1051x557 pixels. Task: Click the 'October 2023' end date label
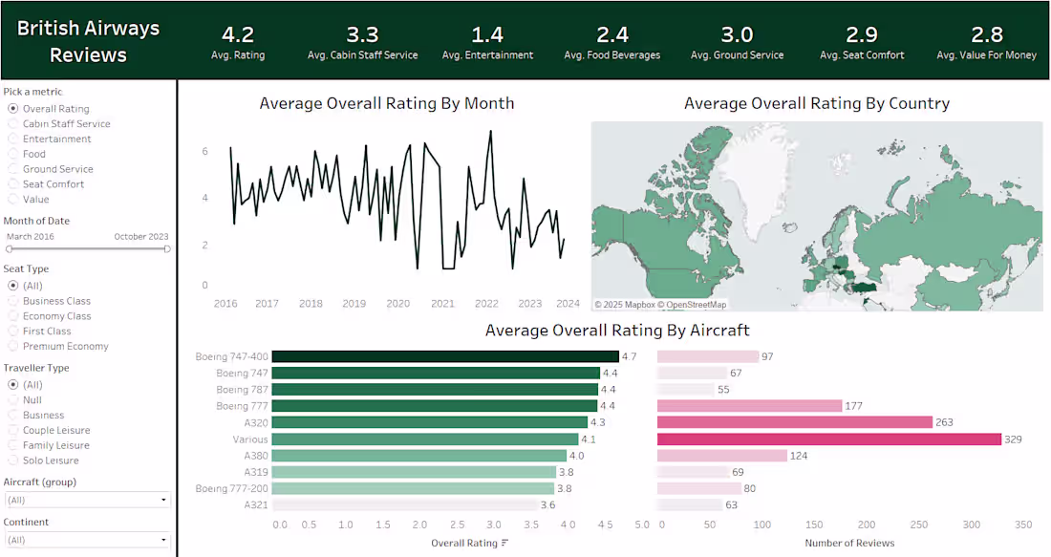point(141,237)
